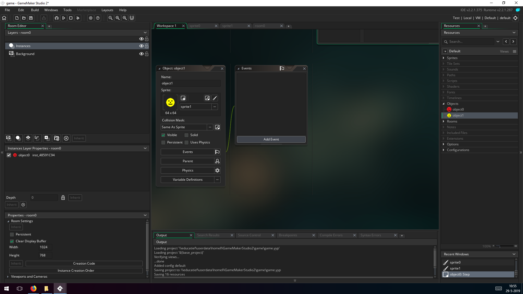Image resolution: width=523 pixels, height=294 pixels.
Task: Open Layers - room0 panel dropdown
Action: point(145,33)
